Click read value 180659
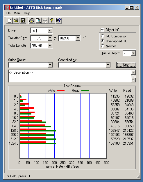This screenshot has height=182, width=143. click(128, 126)
